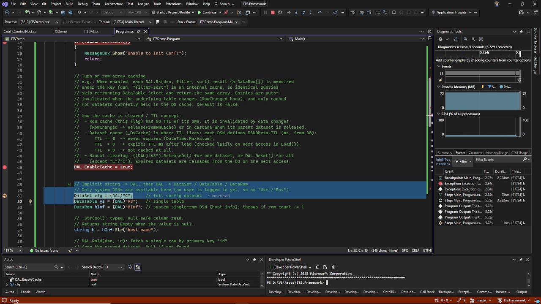Click the export/output icon in Diagnostic Tools
Screen dimensions: 541x304
click(456, 39)
